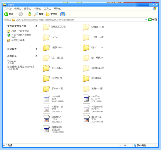Click the Windows flag logo in menu bar
This screenshot has height=150, width=161.
[x=155, y=9]
